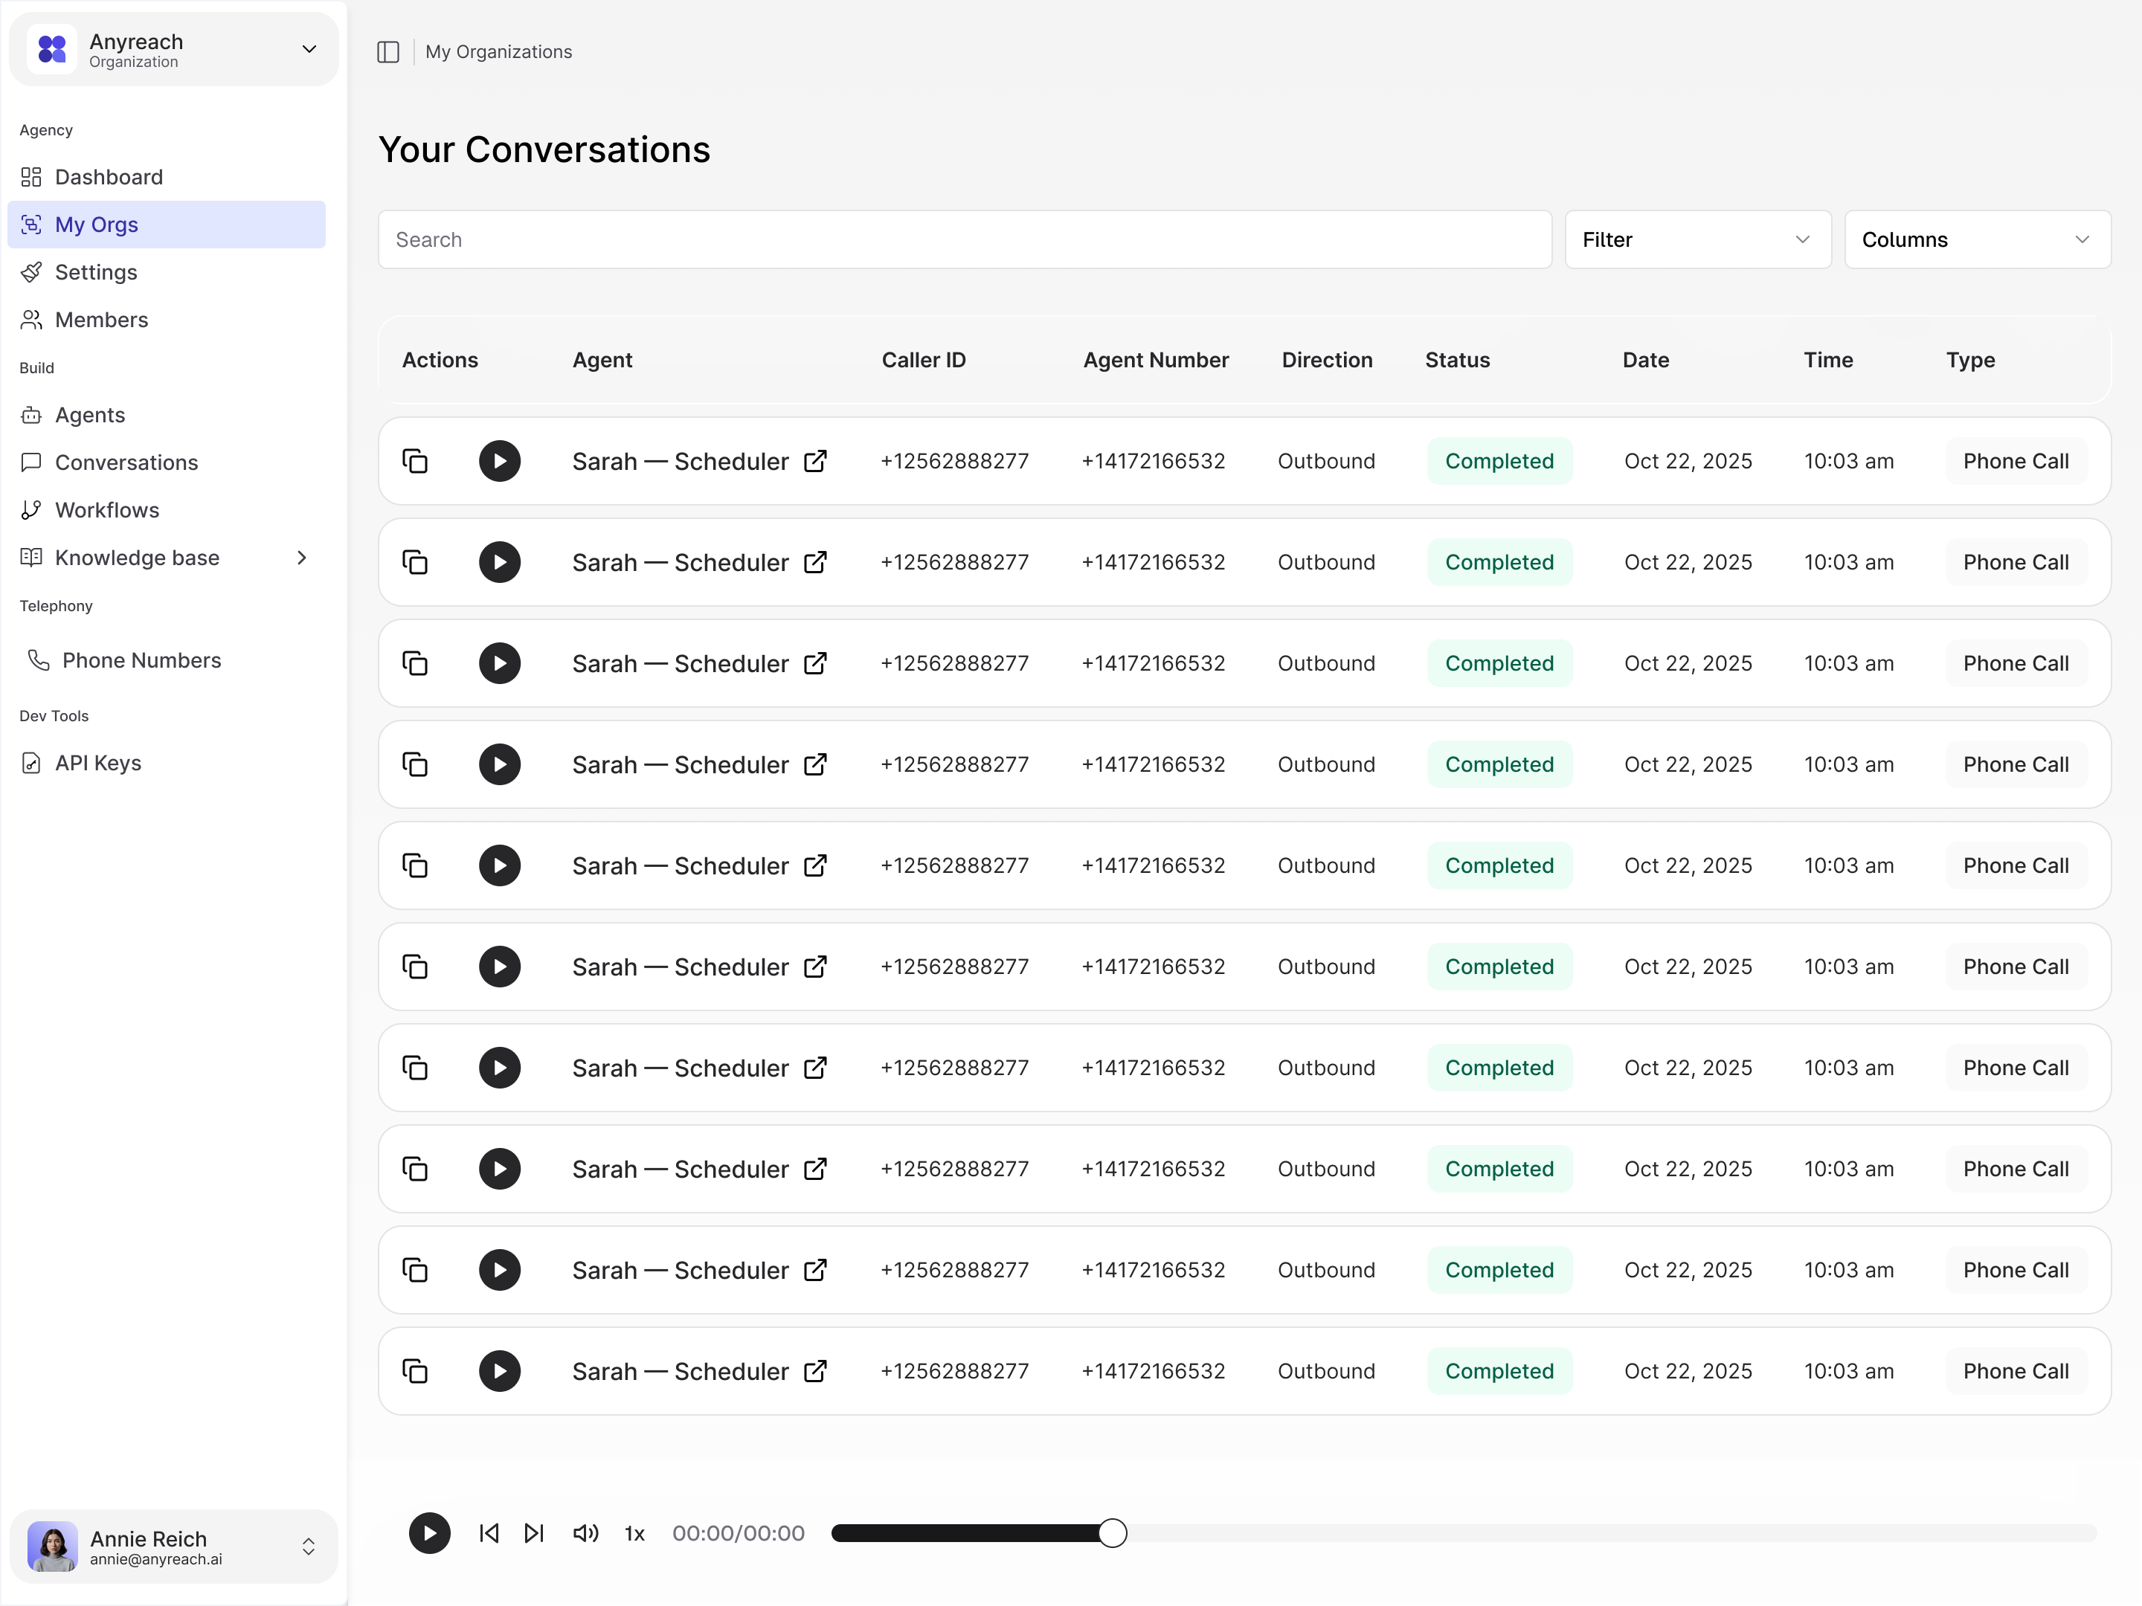Open the Phone Numbers page
Image resolution: width=2142 pixels, height=1606 pixels.
pyautogui.click(x=141, y=660)
